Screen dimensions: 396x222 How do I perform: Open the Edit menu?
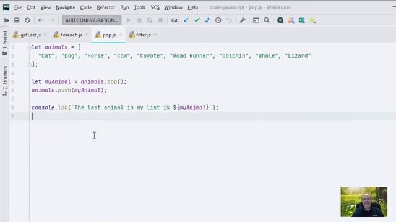[x=31, y=7]
